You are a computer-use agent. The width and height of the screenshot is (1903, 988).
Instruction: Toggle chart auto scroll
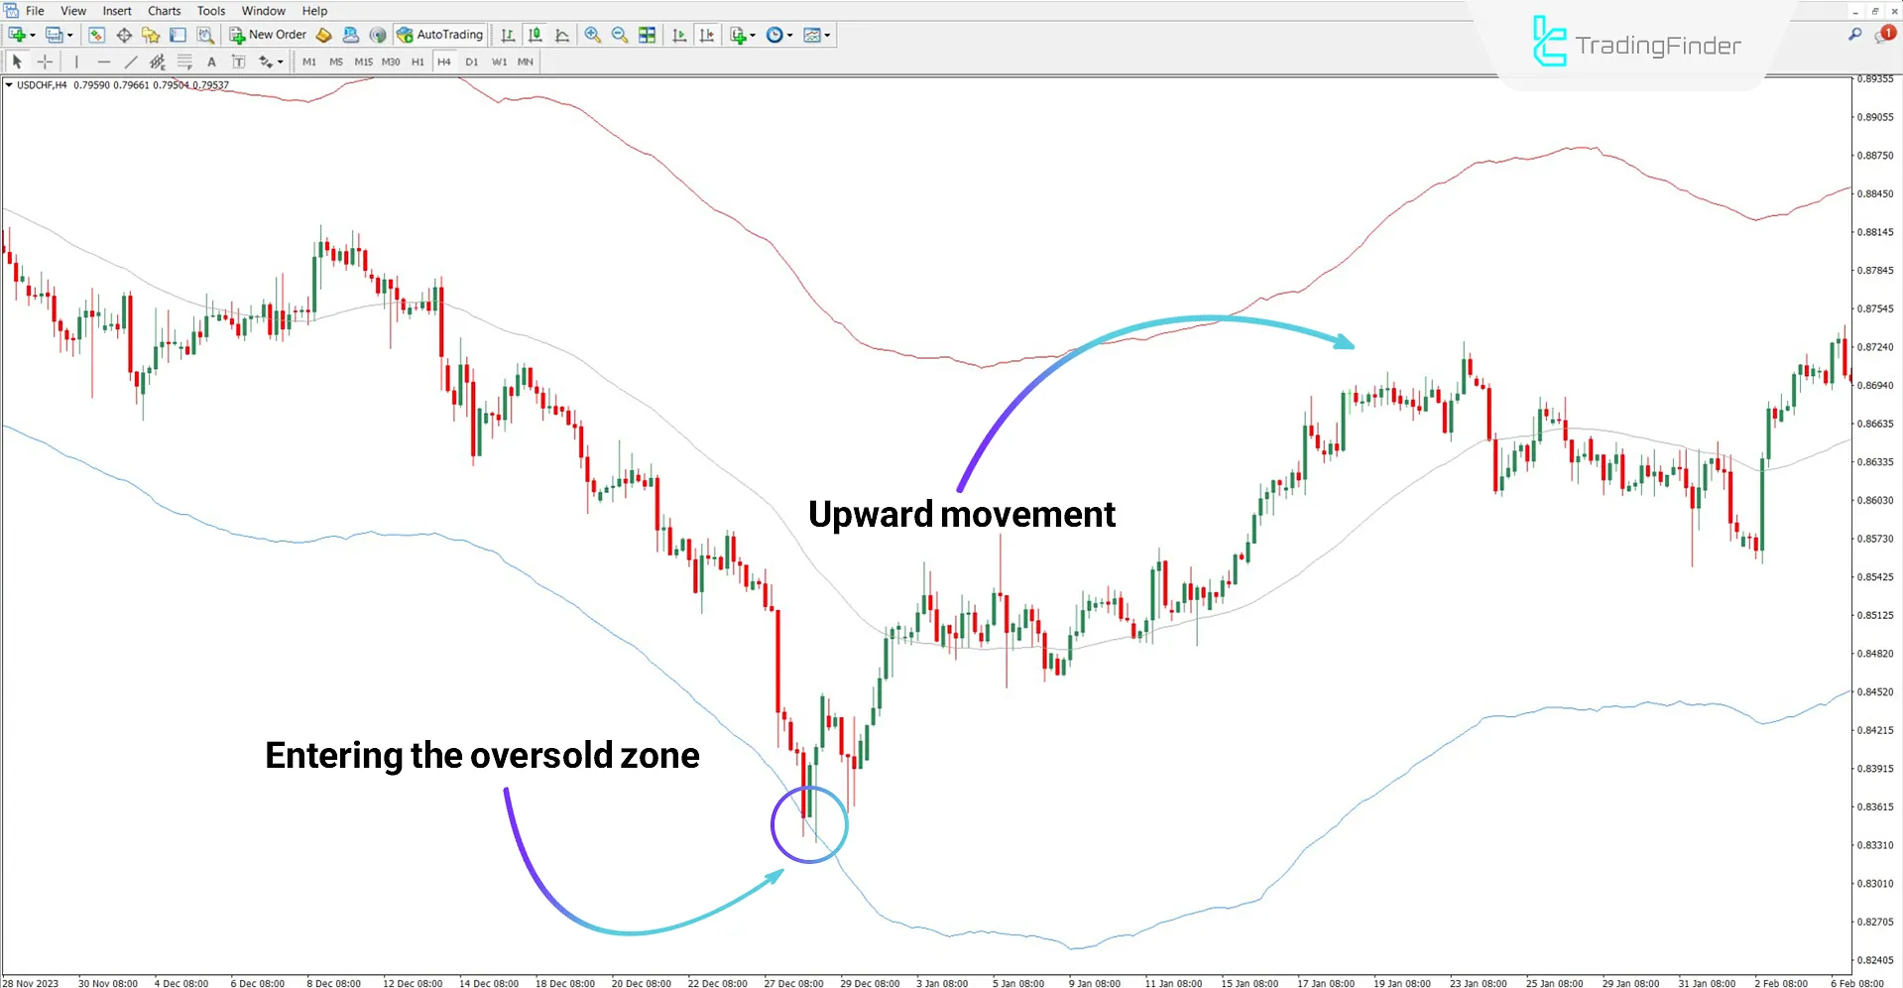(679, 35)
